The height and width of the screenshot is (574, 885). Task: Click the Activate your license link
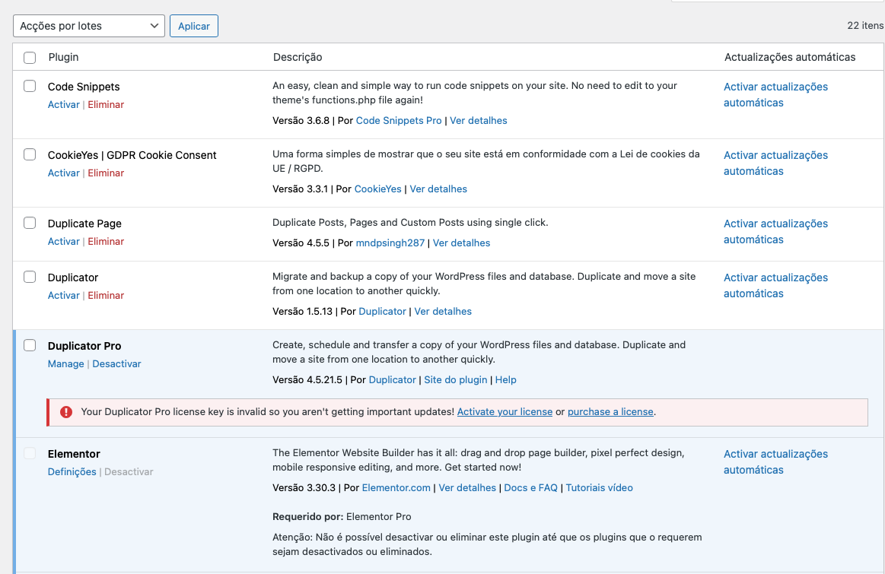coord(505,411)
